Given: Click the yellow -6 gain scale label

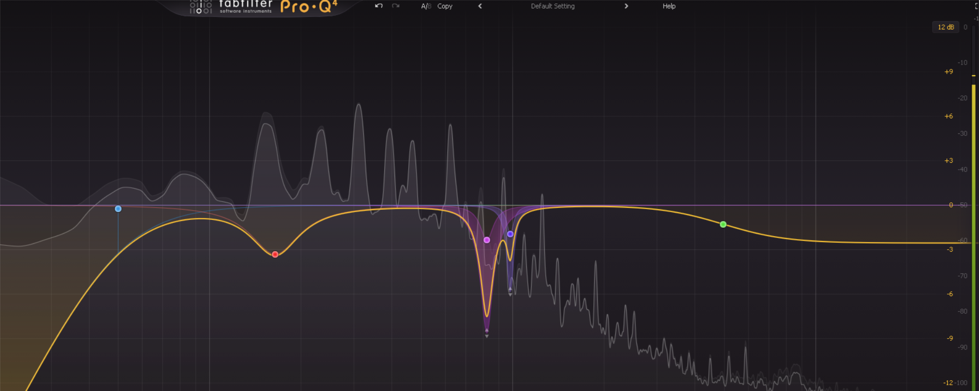Looking at the screenshot, I should point(950,294).
